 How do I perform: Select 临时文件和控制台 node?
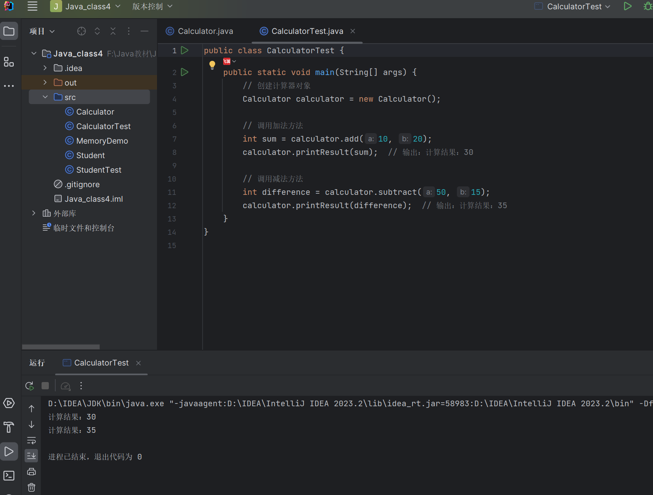tap(78, 228)
